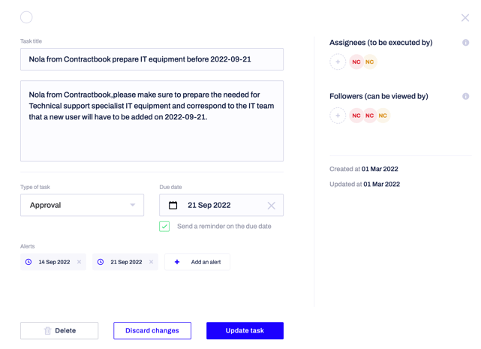481x349 pixels.
Task: Click Discard changes
Action: click(x=152, y=330)
